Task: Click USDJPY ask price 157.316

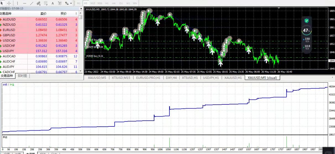Action: (x=61, y=51)
